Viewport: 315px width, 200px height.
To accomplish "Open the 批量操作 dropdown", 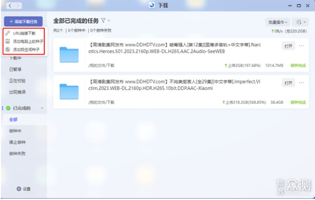I will [278, 22].
